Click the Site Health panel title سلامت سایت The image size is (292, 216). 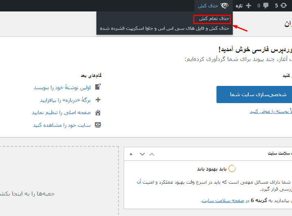point(279,153)
